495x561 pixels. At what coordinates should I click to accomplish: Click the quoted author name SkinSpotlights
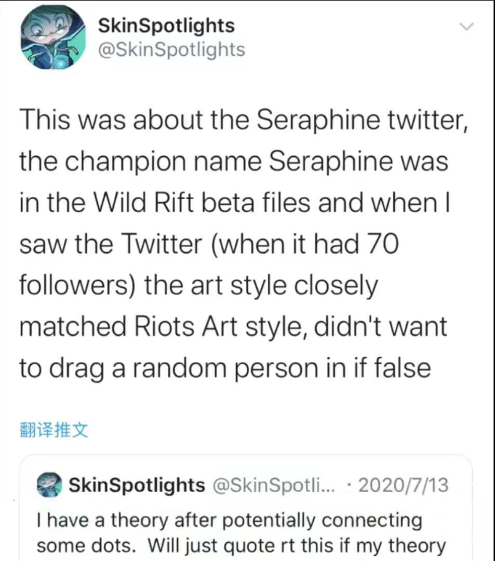(x=136, y=485)
